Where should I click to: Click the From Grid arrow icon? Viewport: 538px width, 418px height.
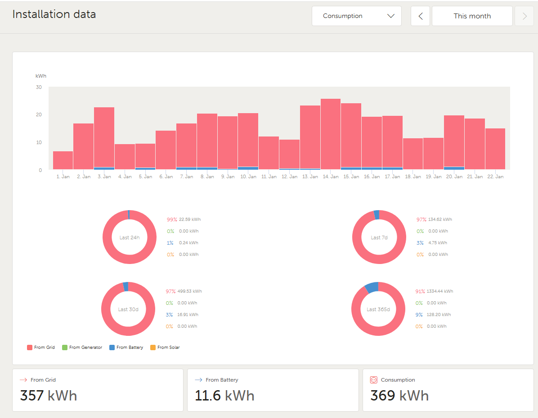[x=23, y=380]
